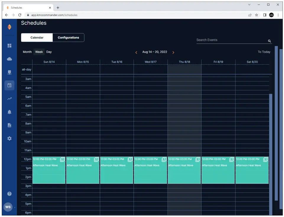Switch the calendar to Day view
284x217 pixels.
coord(48,52)
